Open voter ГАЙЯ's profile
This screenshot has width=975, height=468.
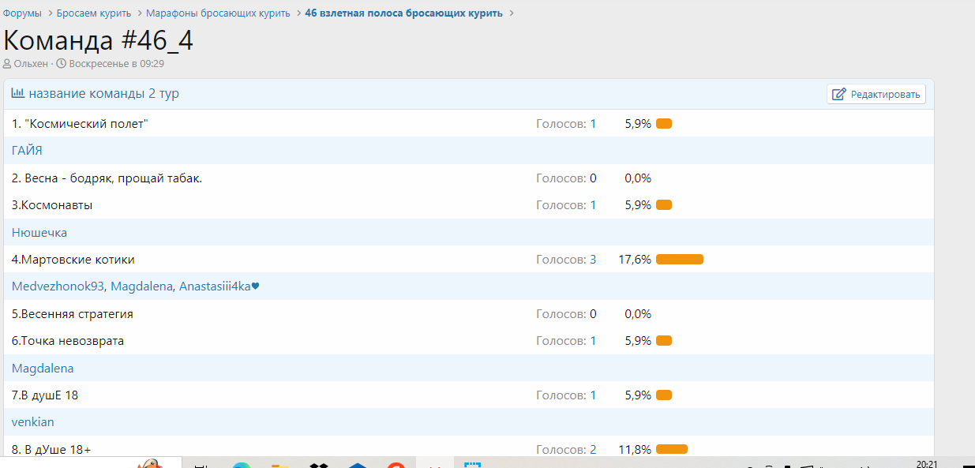coord(27,151)
